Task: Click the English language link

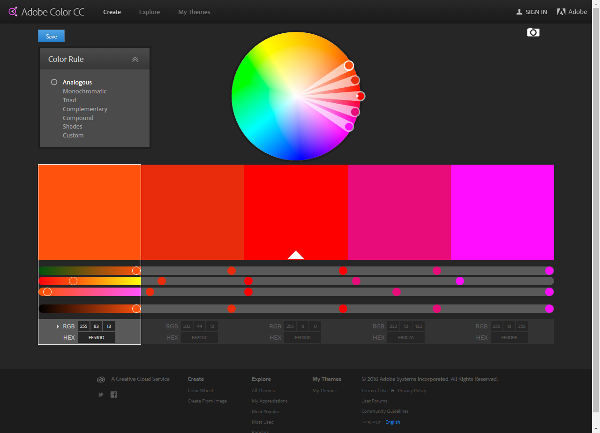Action: coord(392,422)
